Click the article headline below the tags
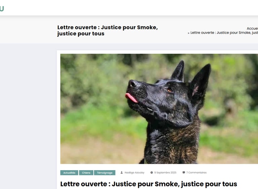Image resolution: width=258 pixels, height=189 pixels. [148, 184]
